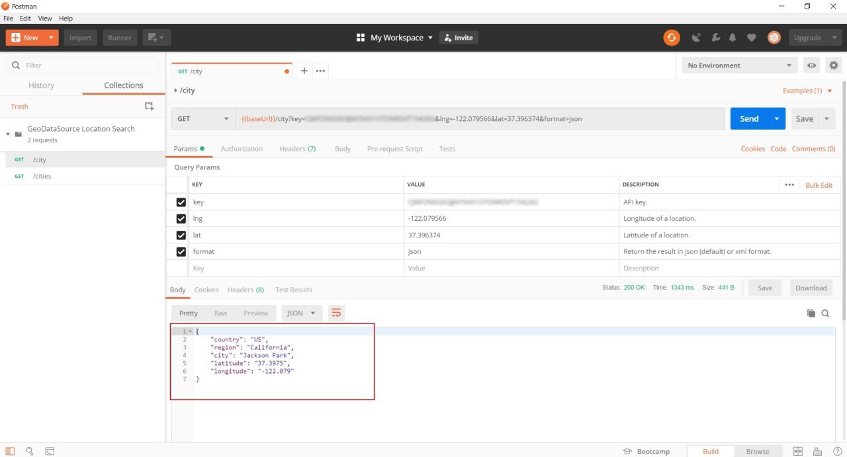Switch to Browse mode toggle

[x=758, y=451]
